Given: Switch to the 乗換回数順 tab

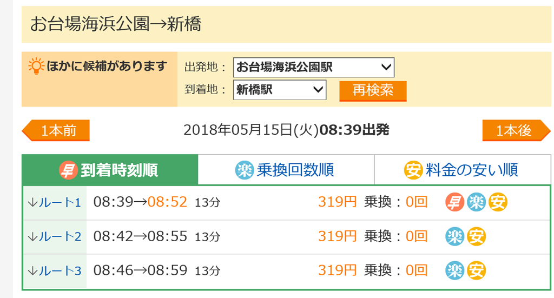Looking at the screenshot, I should [286, 170].
